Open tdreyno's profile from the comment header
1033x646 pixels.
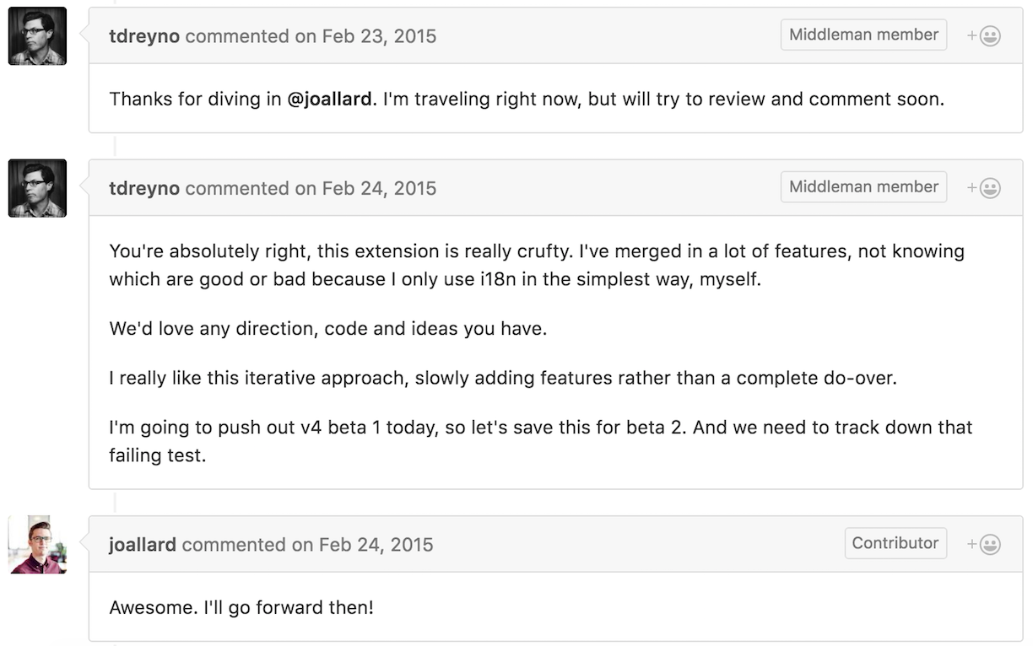point(144,35)
